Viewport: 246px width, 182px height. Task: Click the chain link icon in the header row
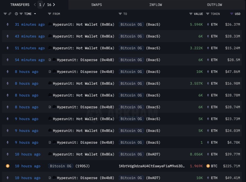coord(10,14)
